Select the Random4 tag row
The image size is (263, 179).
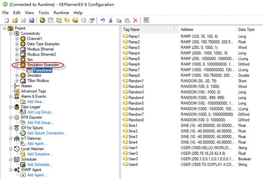(192, 98)
